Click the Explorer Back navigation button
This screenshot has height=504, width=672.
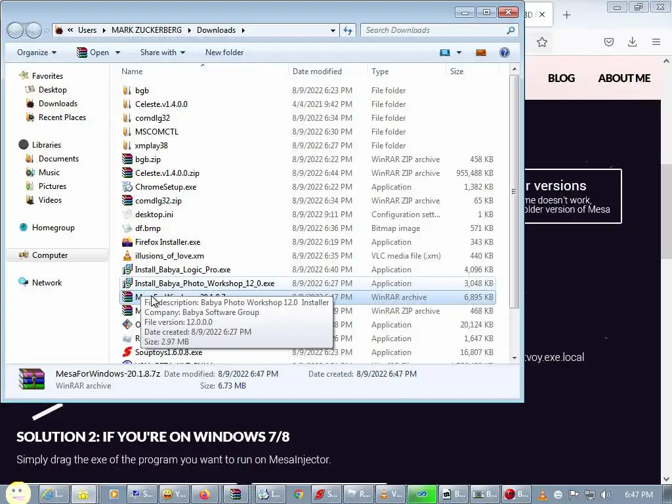tap(15, 30)
